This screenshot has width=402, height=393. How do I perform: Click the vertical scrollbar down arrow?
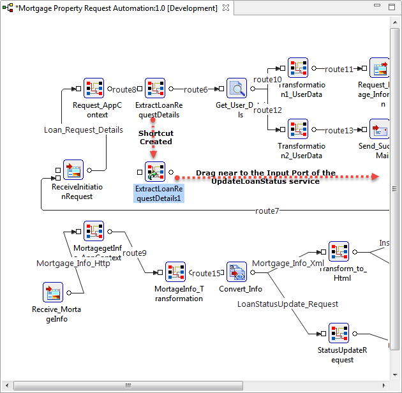[x=395, y=375]
